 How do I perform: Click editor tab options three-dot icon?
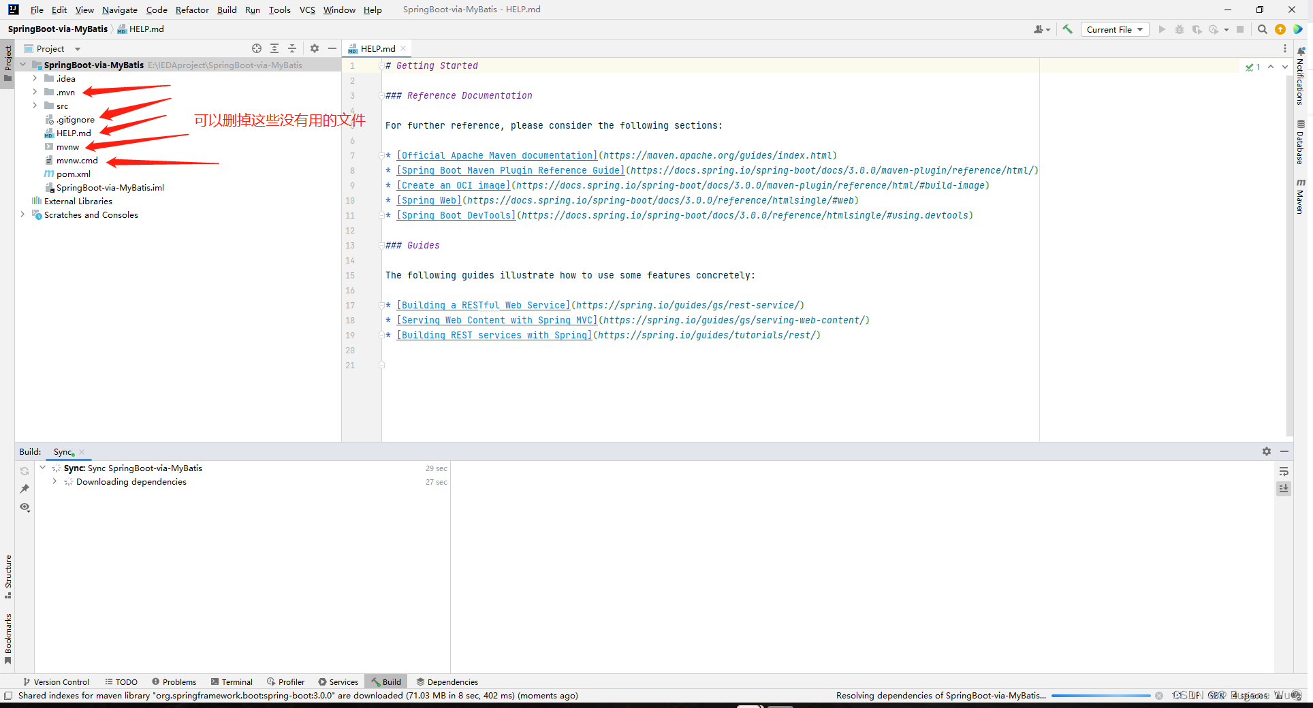tap(1285, 48)
